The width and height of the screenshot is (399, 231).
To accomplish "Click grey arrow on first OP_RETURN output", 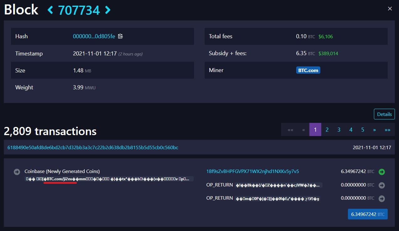I will click(x=381, y=185).
